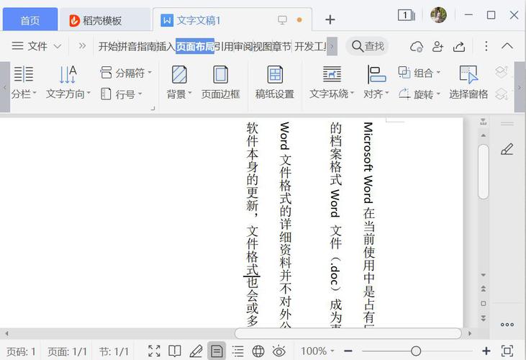Click 页码: 1 in status bar
Viewport: 526px width, 360px height.
tap(21, 351)
